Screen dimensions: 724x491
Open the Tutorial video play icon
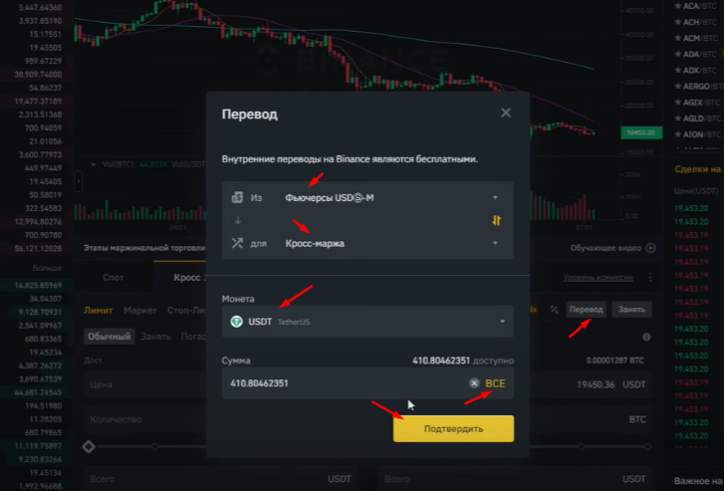point(650,248)
